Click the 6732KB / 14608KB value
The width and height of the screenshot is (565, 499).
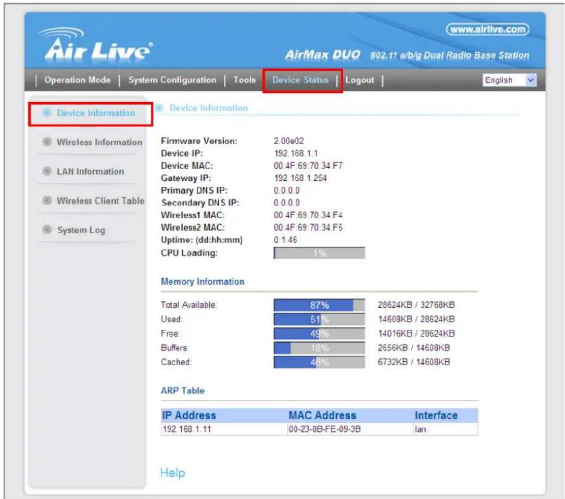[414, 362]
